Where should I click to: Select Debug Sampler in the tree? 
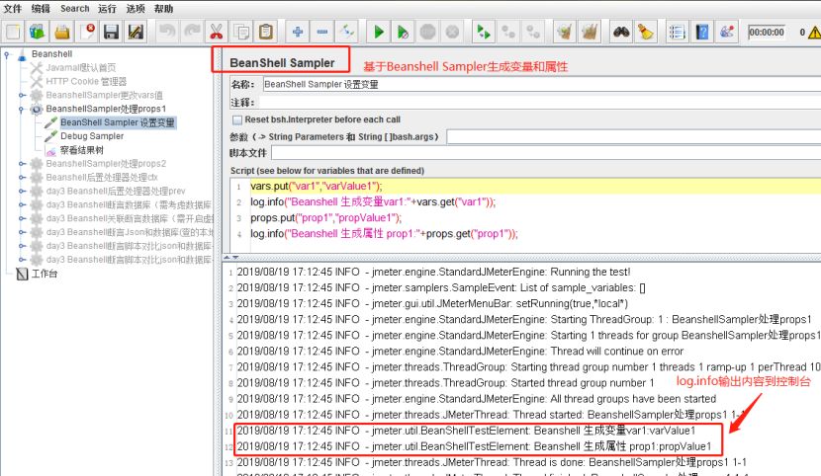click(x=92, y=136)
